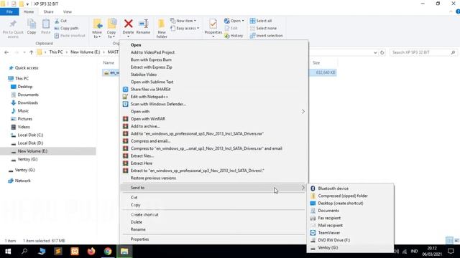
Task: Click the Cut scissors icon in ribbon
Action: pyautogui.click(x=57, y=21)
